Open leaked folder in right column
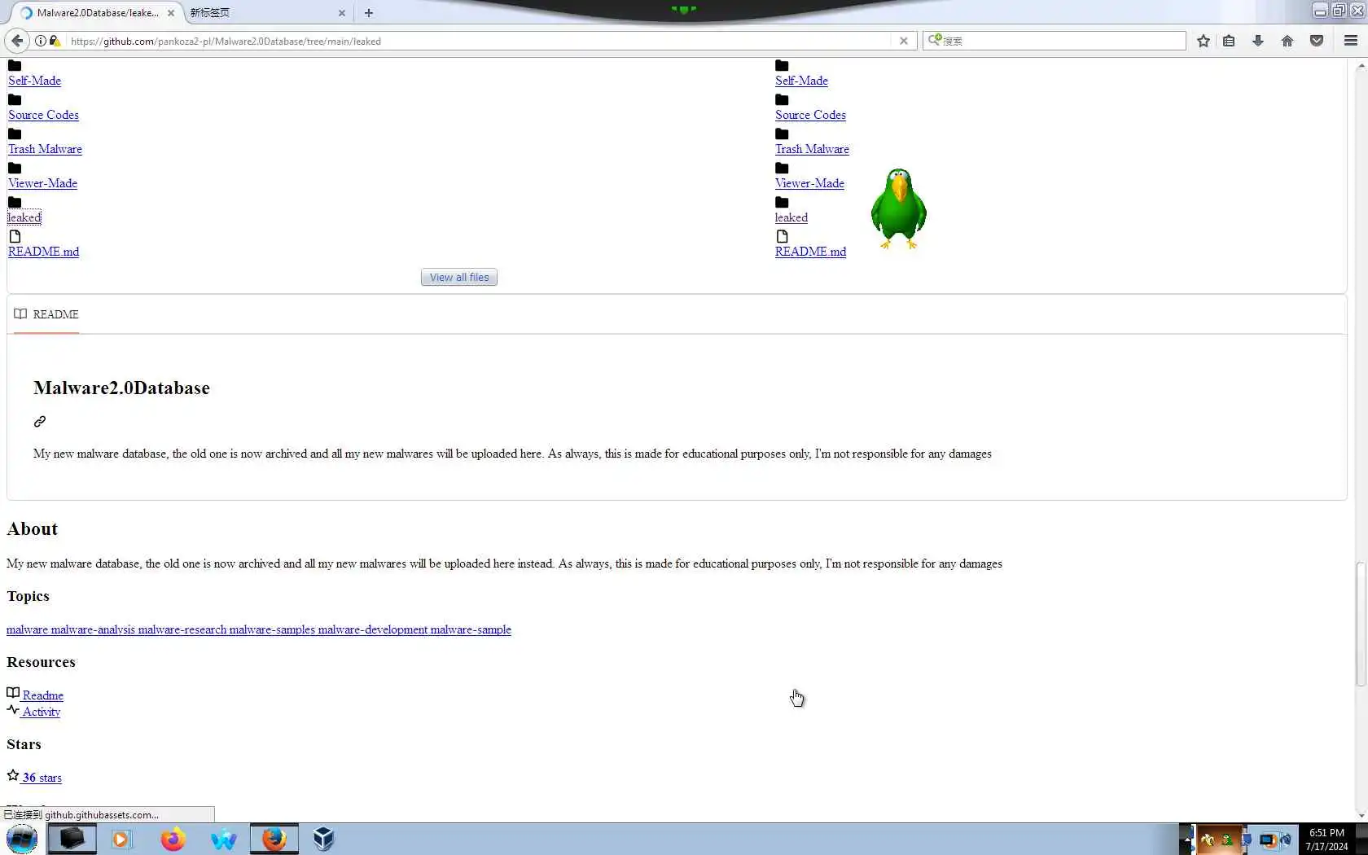The image size is (1368, 855). tap(791, 217)
